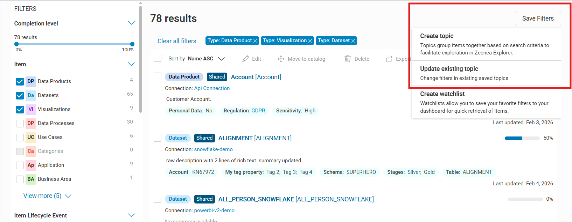
Task: Collapse the Completion level section
Action: [131, 23]
